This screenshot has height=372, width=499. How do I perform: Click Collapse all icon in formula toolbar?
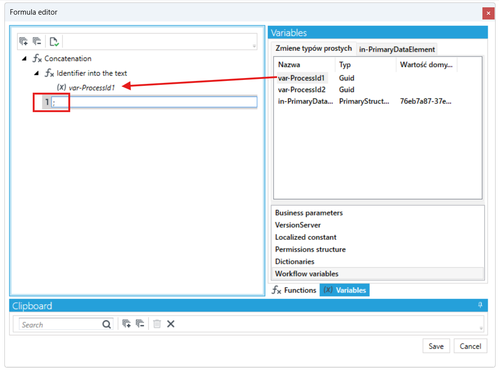(37, 41)
